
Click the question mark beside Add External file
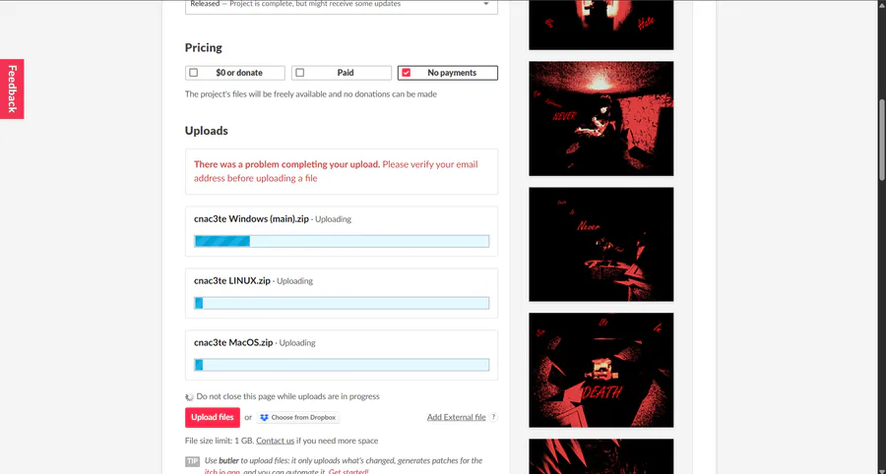tap(493, 417)
